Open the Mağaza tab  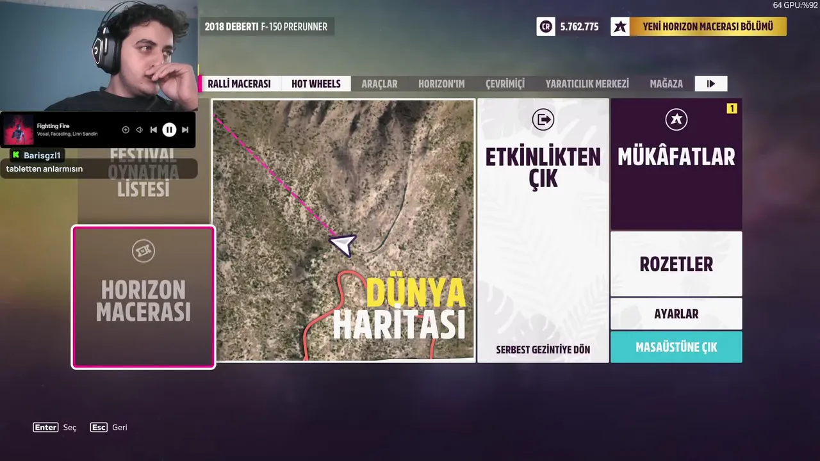[666, 84]
